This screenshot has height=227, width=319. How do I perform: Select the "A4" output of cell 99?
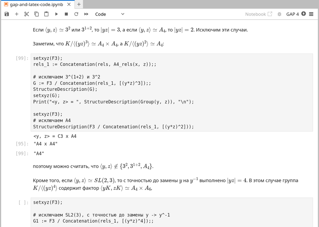click(x=39, y=154)
